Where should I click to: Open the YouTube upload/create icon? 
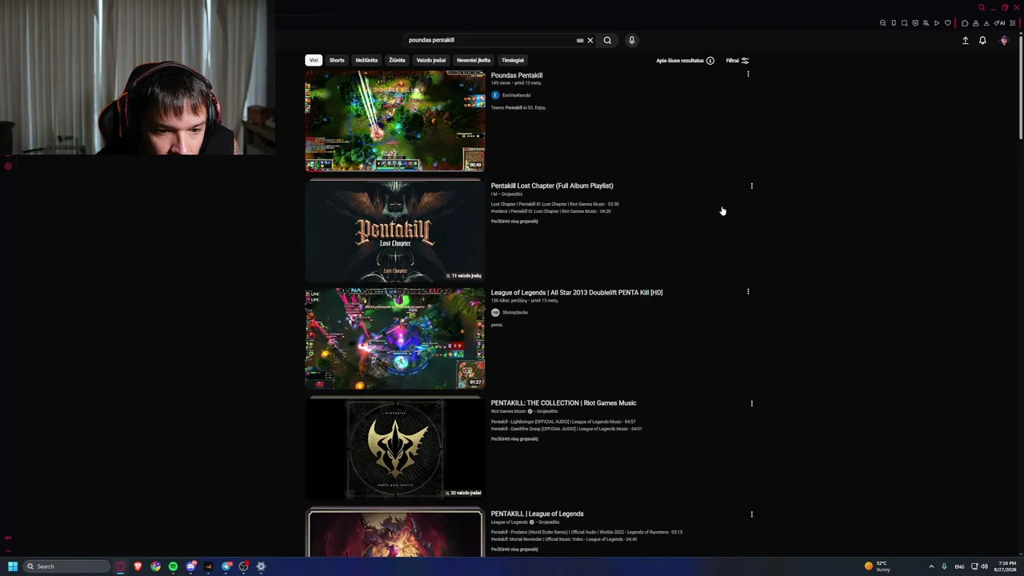[x=966, y=41]
